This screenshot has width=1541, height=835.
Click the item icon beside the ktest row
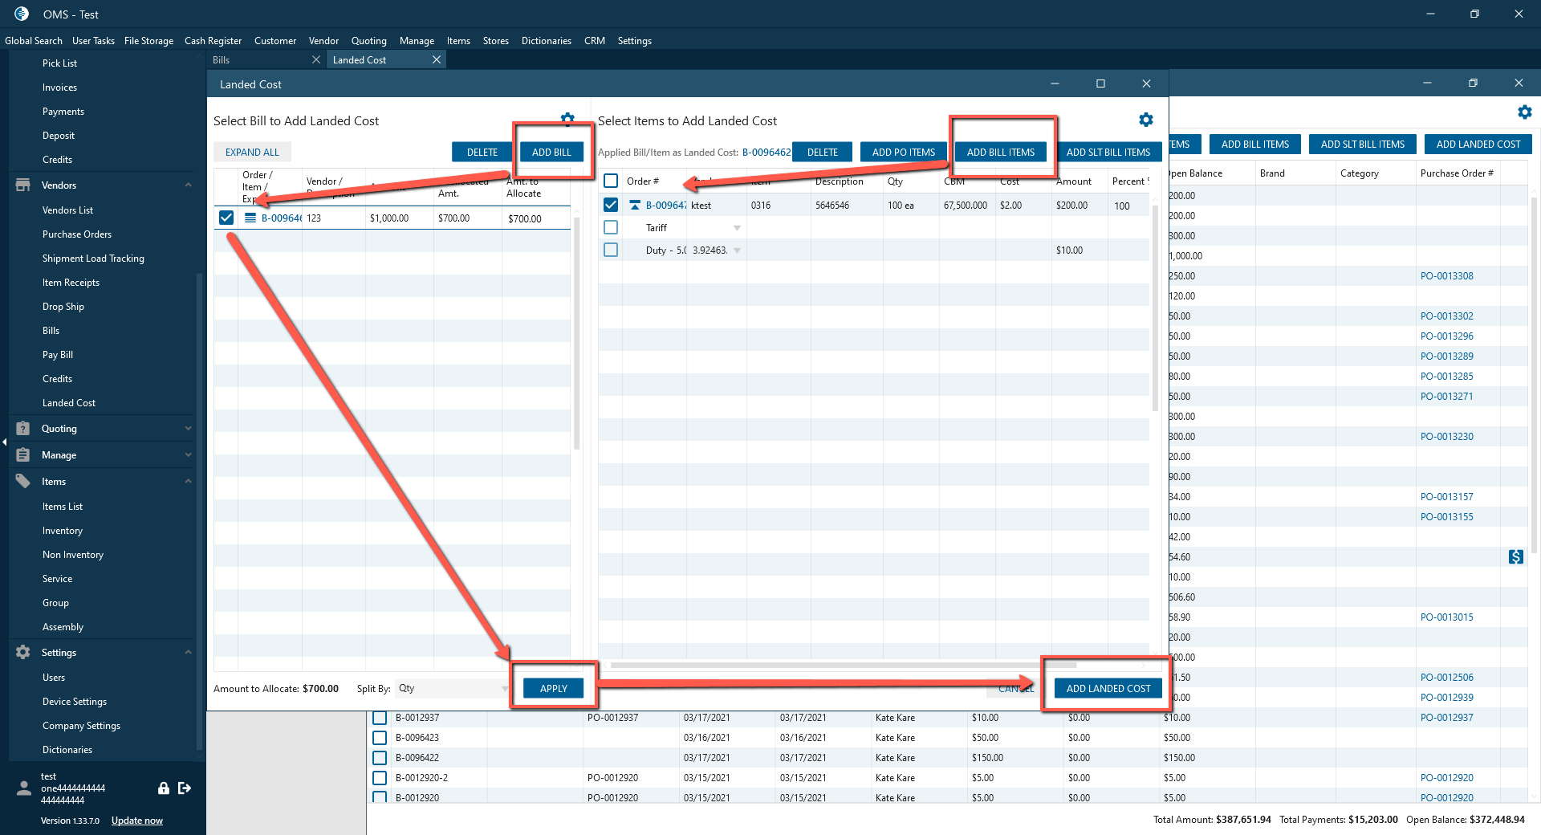pos(635,205)
